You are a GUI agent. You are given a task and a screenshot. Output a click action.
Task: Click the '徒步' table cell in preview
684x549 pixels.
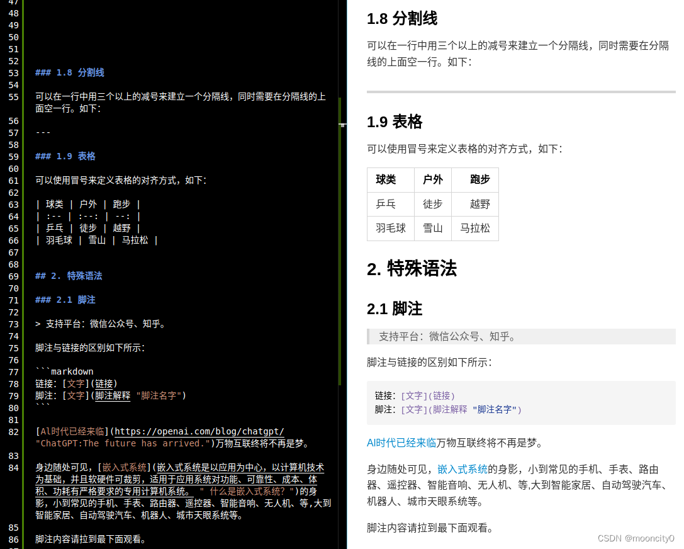point(433,204)
